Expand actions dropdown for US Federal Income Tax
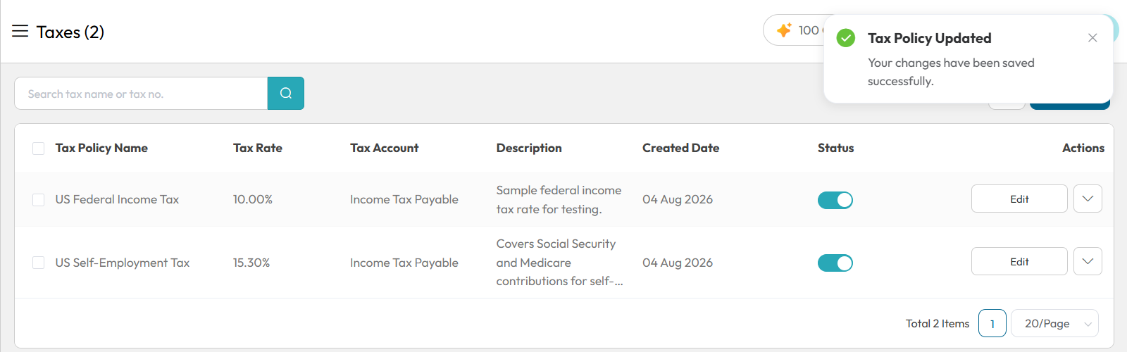1127x352 pixels. point(1088,199)
